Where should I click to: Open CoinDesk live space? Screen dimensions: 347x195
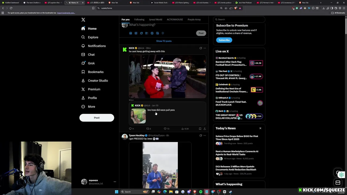(239, 88)
